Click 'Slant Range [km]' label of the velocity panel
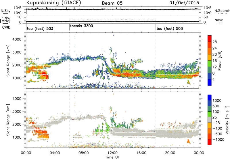Screen dimensions: 230x159 click(8, 120)
